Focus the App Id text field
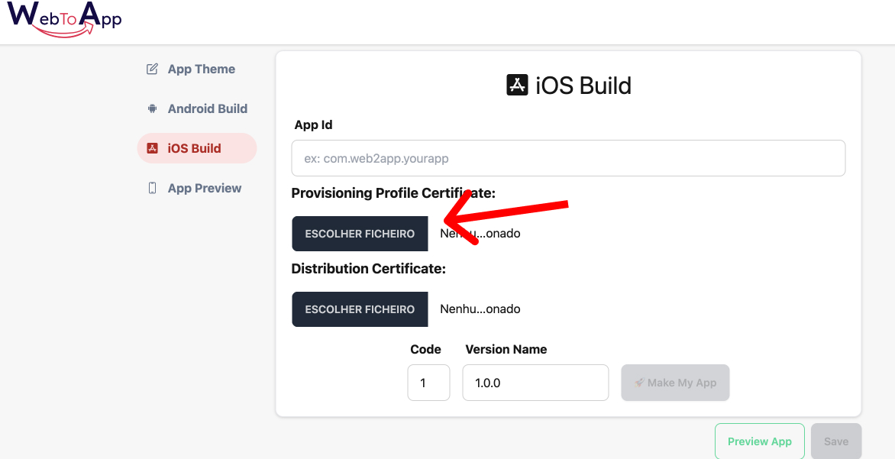Viewport: 895px width, 459px height. pyautogui.click(x=568, y=159)
